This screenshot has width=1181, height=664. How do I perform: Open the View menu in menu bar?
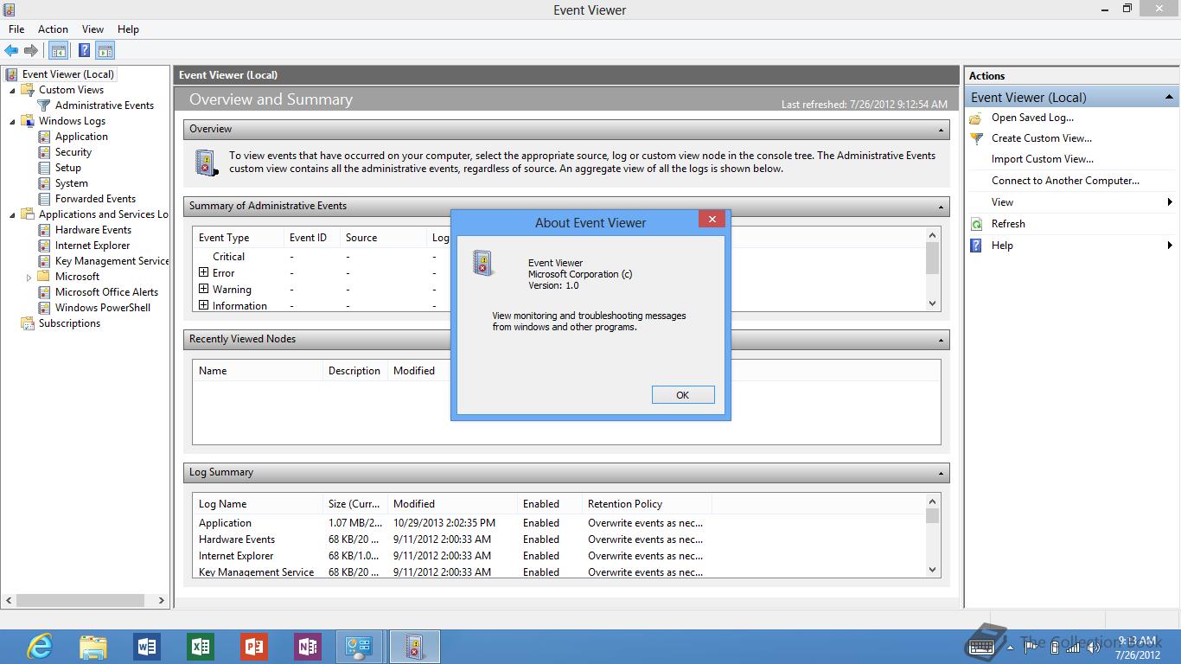coord(93,29)
